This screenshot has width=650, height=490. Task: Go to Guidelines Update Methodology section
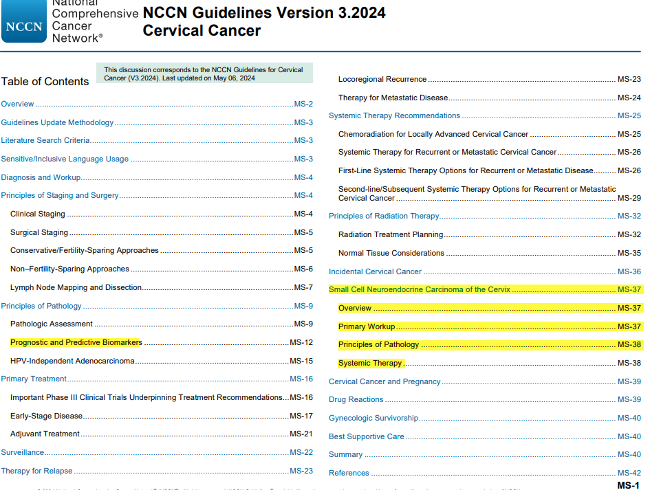(157, 122)
